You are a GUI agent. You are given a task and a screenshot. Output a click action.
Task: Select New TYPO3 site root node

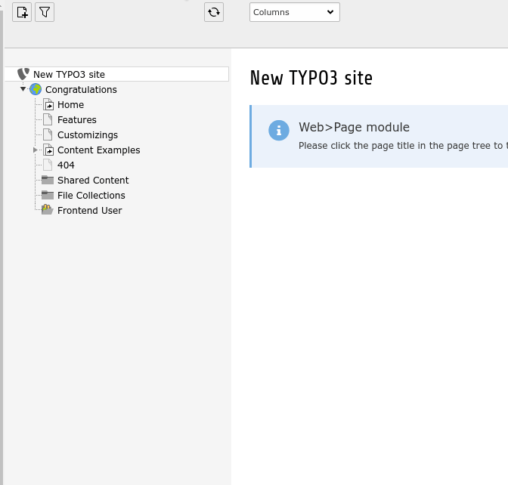click(x=69, y=75)
